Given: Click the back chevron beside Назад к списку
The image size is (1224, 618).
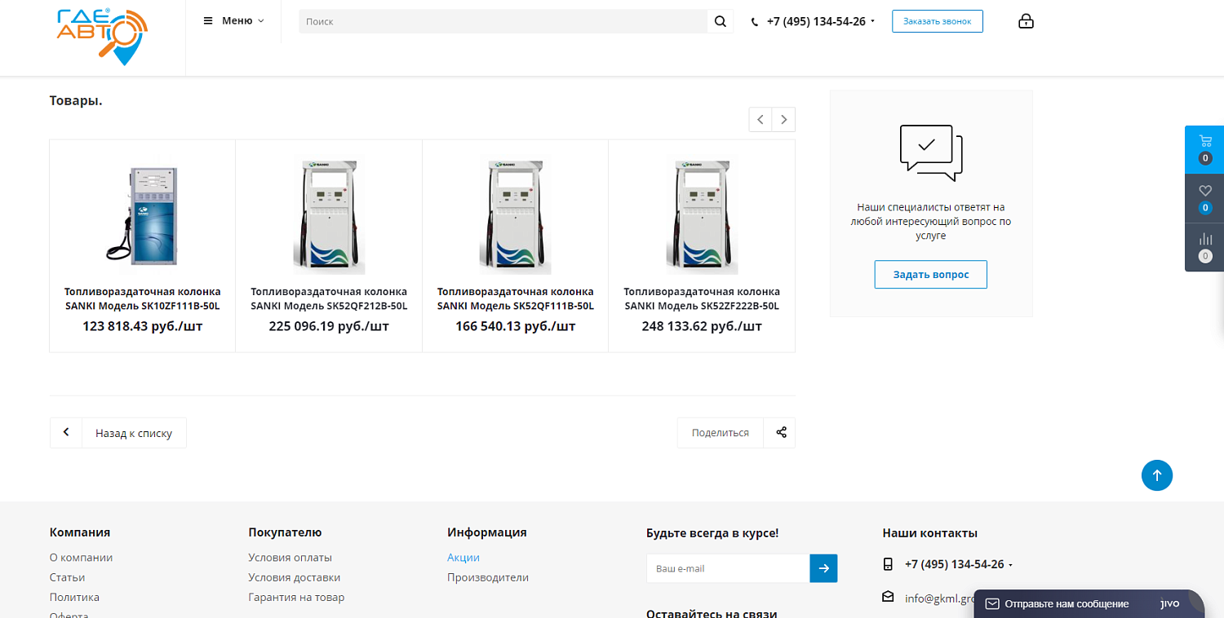Looking at the screenshot, I should point(66,433).
